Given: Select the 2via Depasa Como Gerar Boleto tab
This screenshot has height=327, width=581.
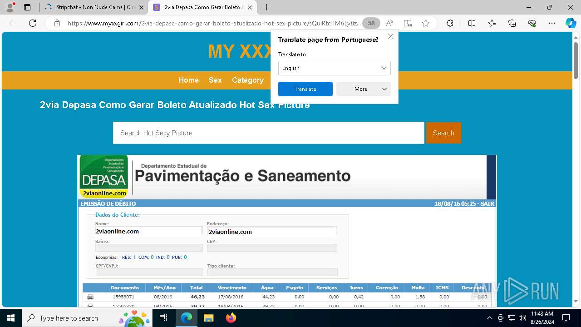Looking at the screenshot, I should point(202,7).
